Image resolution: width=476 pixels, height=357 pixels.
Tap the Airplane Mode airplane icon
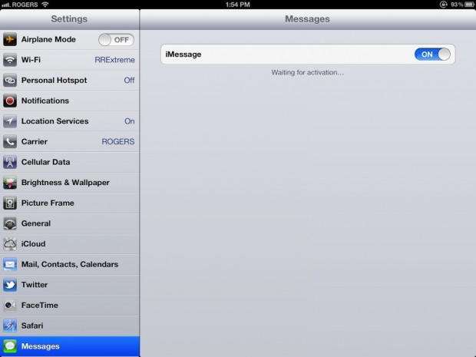(10, 39)
